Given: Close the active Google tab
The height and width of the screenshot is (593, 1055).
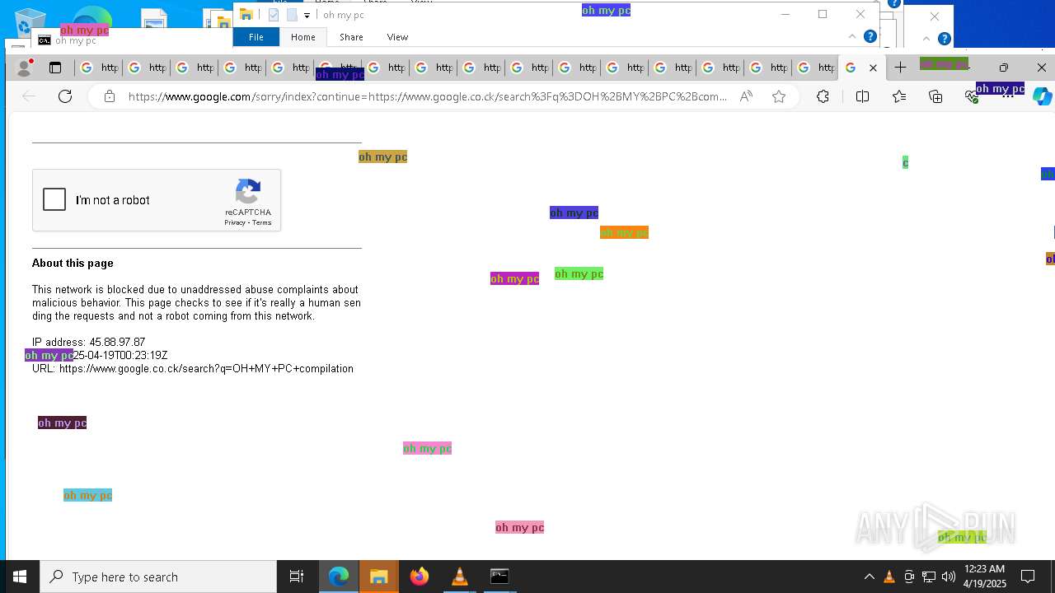Looking at the screenshot, I should [873, 68].
